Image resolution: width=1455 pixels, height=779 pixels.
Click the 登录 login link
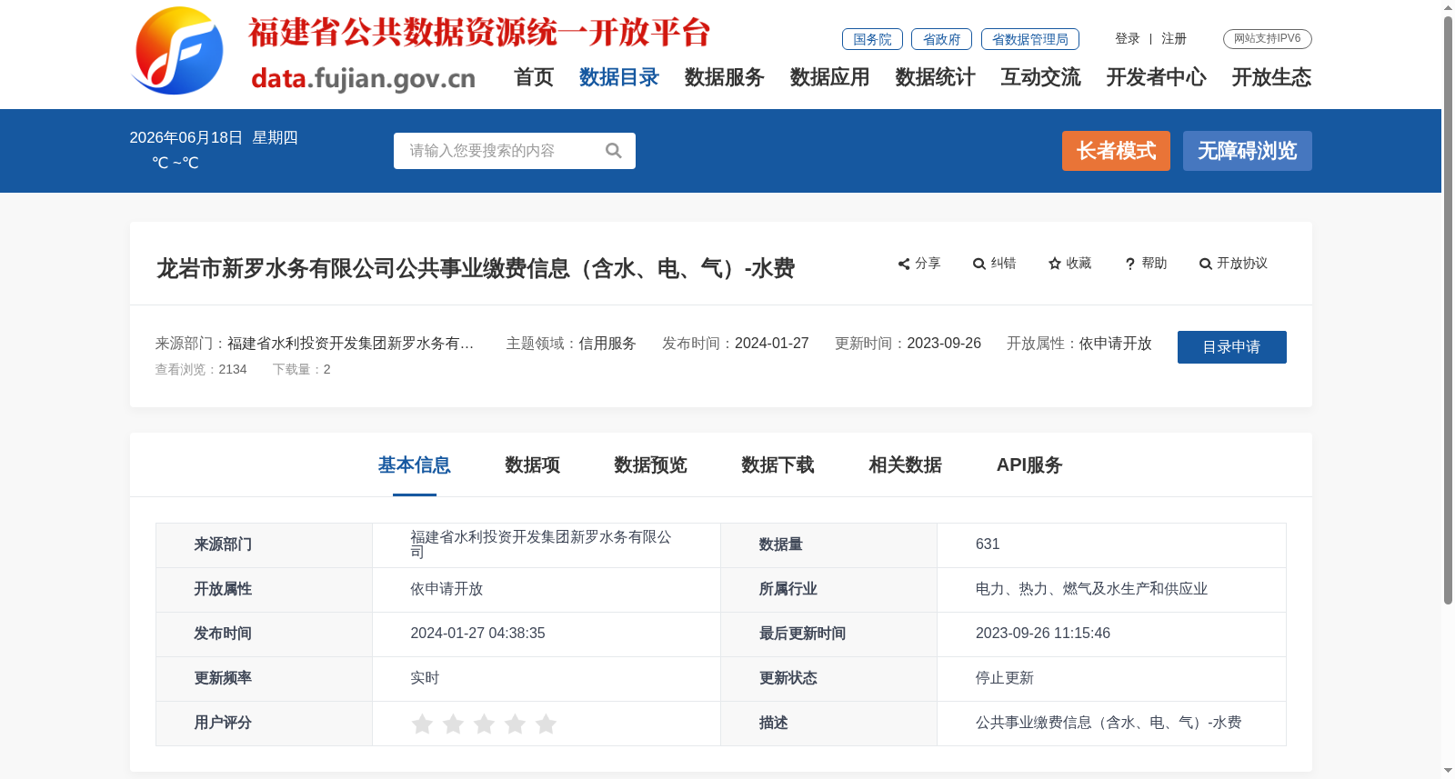pyautogui.click(x=1128, y=38)
